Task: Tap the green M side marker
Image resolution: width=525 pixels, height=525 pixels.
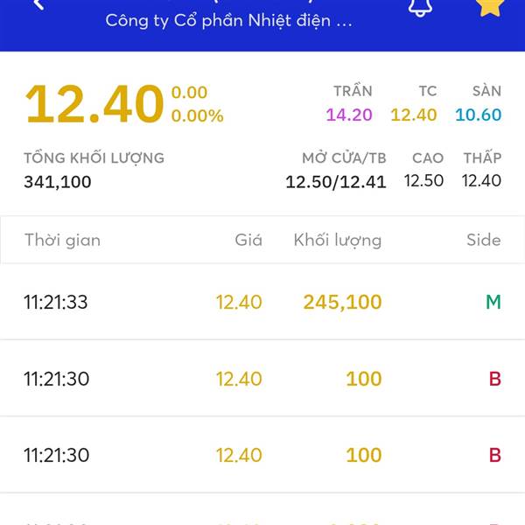Action: point(493,303)
